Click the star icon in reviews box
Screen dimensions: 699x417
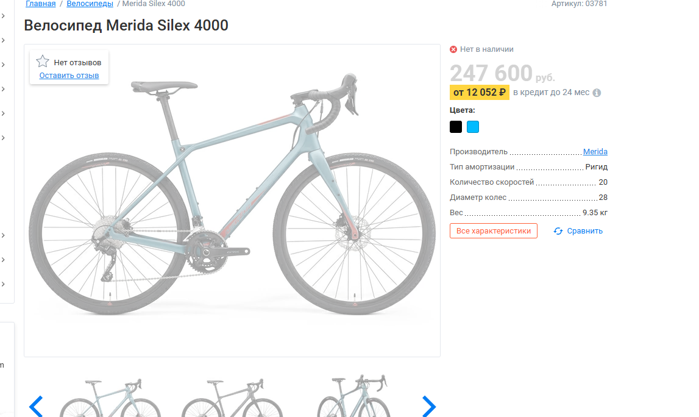pos(43,62)
